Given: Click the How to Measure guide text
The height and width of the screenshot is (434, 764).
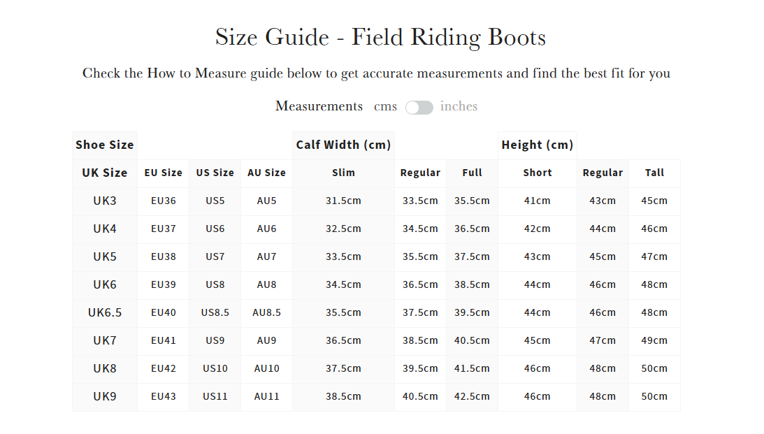Looking at the screenshot, I should [x=376, y=73].
